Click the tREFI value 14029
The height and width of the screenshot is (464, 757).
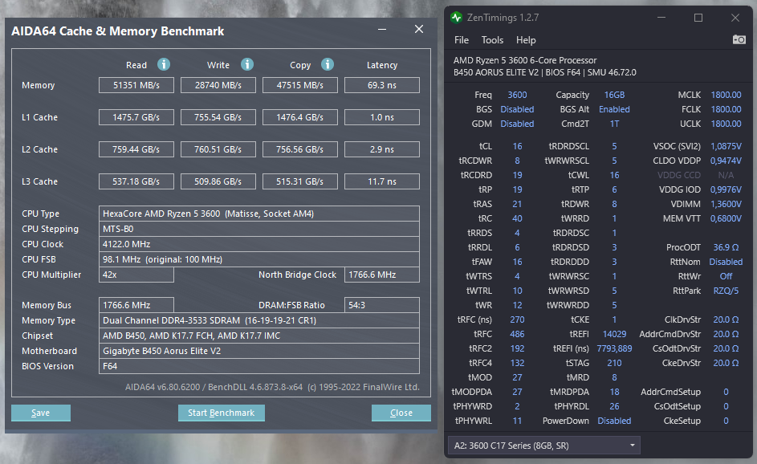point(614,334)
